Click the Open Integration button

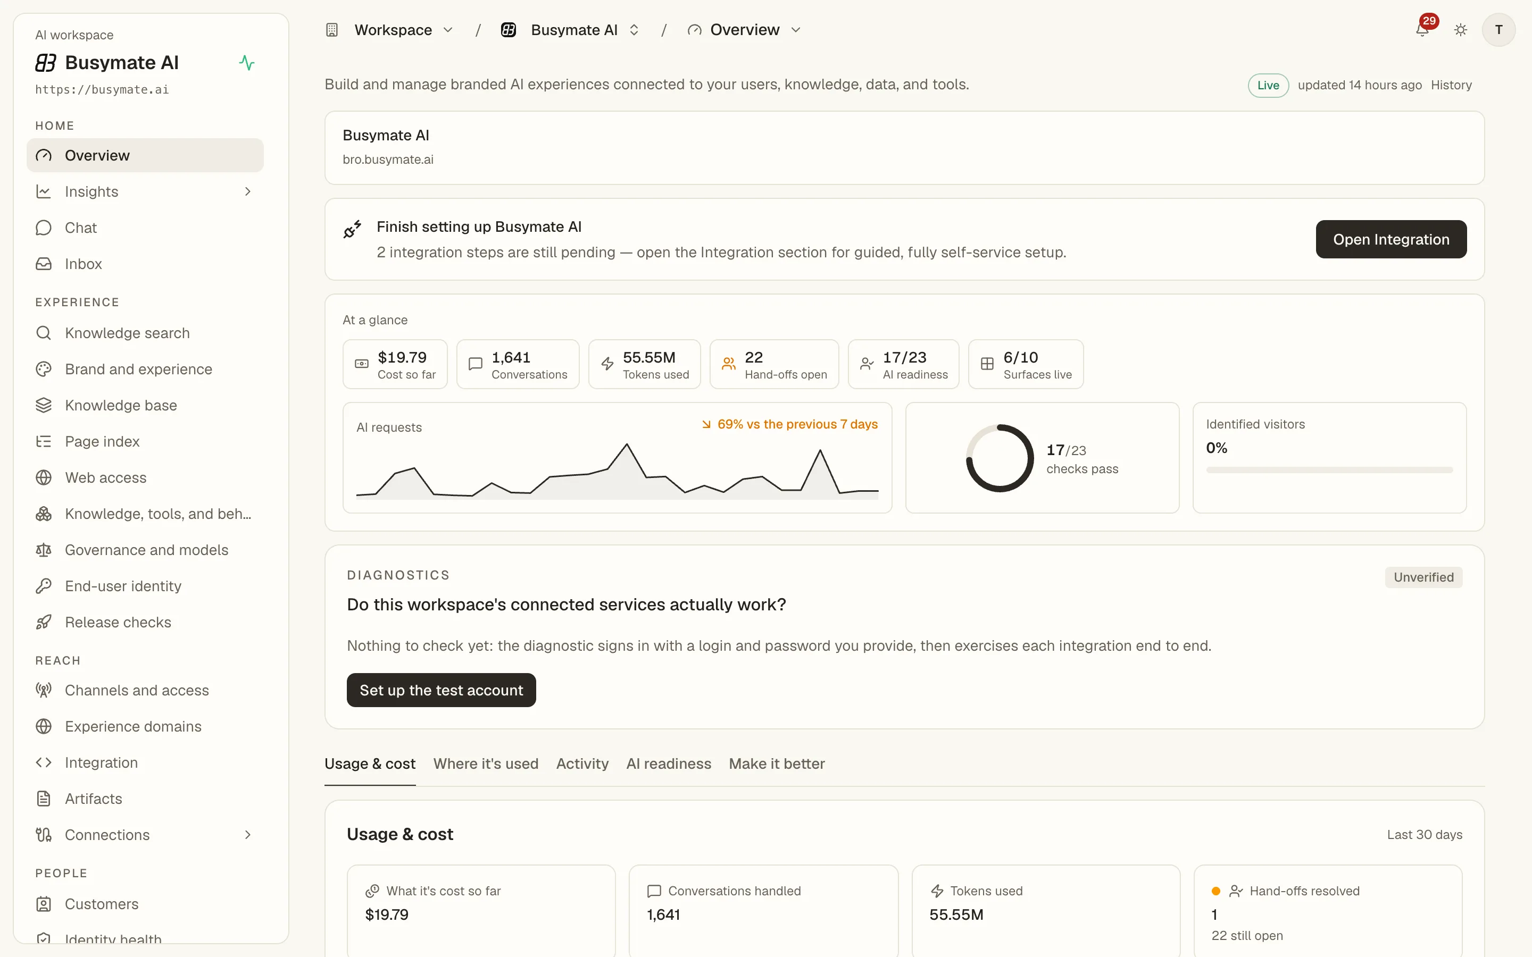pos(1391,239)
